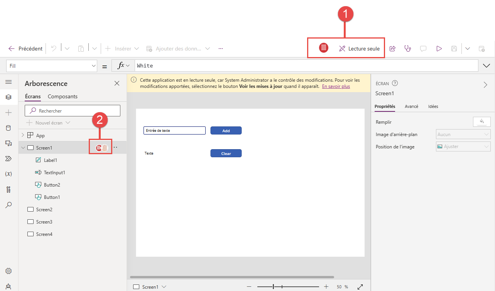Viewport: 495px width, 291px height.
Task: Open the Variables (x) icon
Action: 8,174
